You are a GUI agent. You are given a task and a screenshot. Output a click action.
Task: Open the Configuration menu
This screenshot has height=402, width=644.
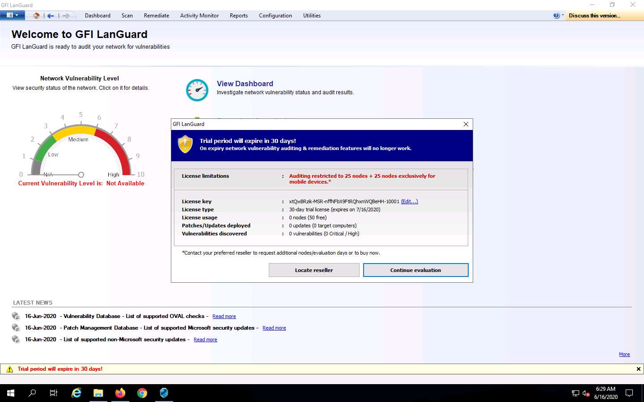(x=275, y=16)
